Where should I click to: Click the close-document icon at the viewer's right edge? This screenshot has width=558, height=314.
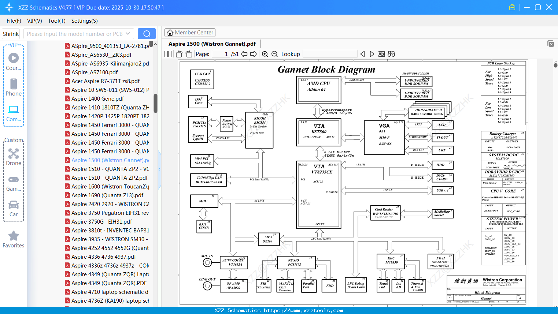551,44
